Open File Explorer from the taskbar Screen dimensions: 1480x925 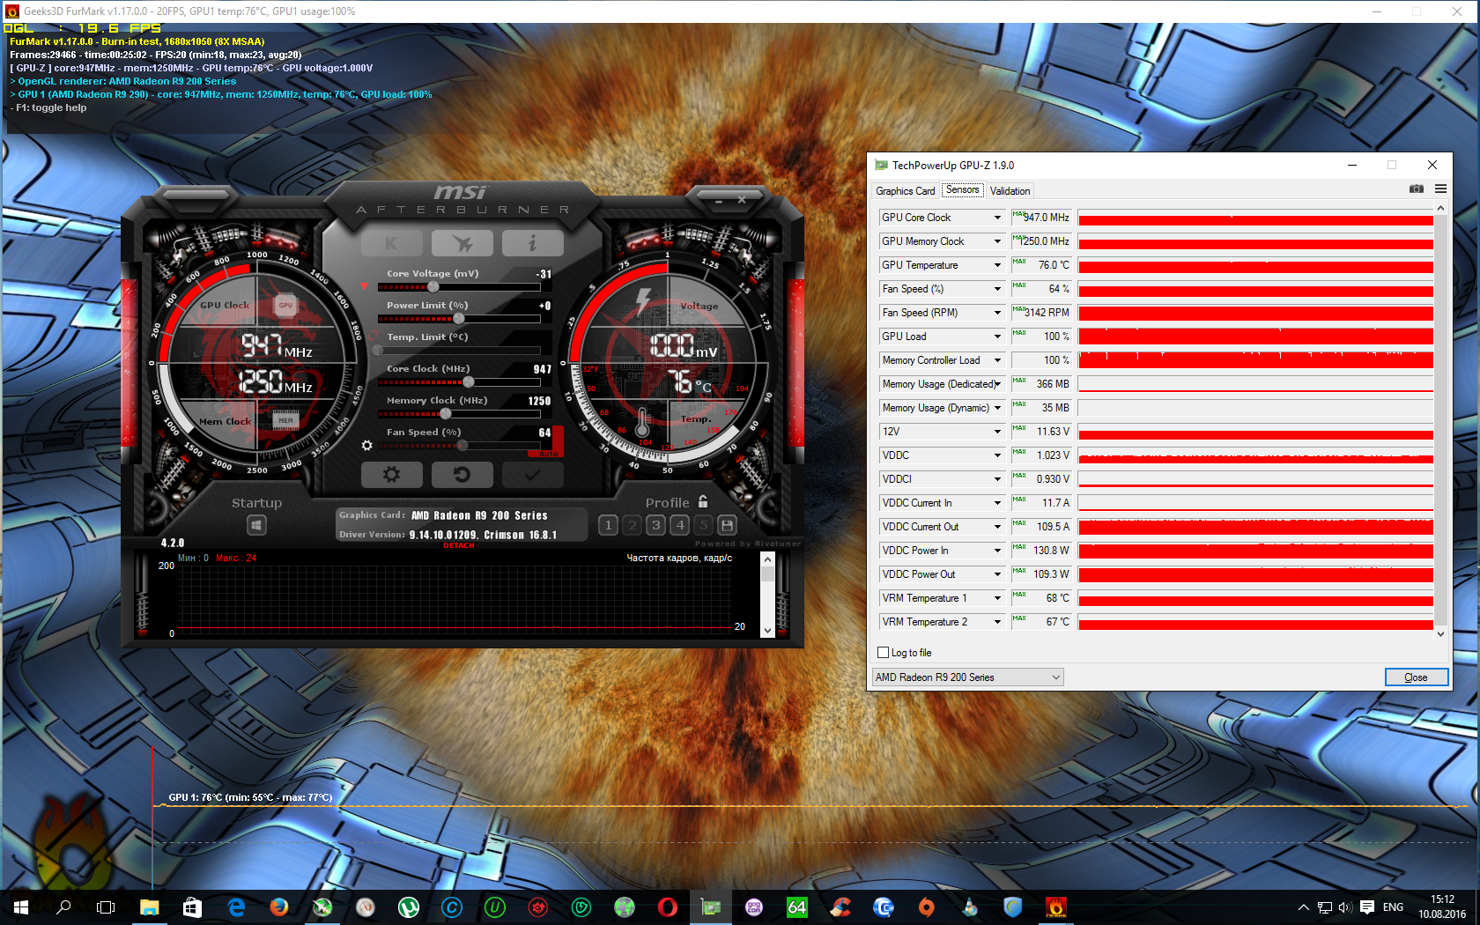click(x=149, y=906)
